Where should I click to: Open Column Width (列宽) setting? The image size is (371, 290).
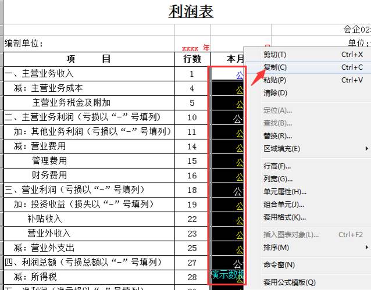(x=277, y=179)
